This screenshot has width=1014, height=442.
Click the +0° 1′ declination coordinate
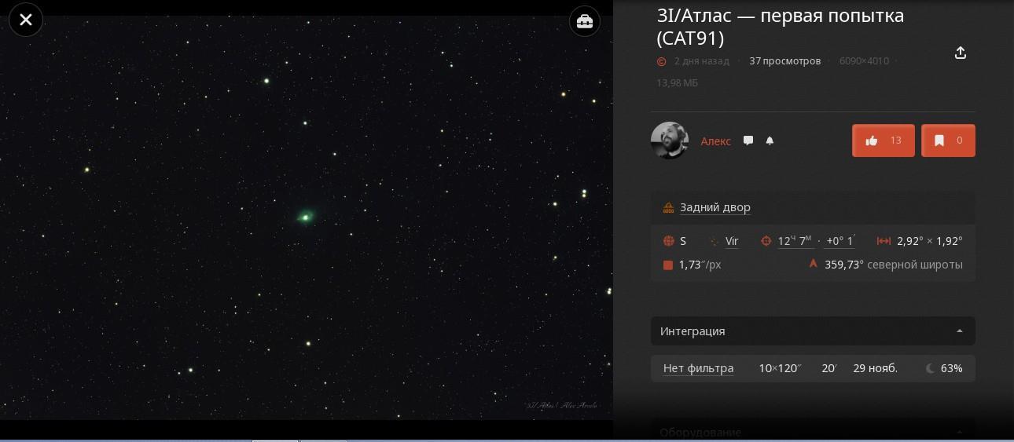pyautogui.click(x=840, y=241)
